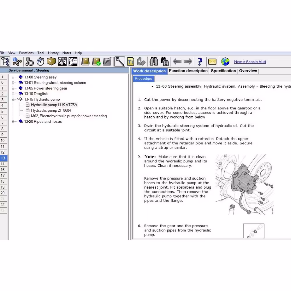This screenshot has width=291, height=291.
Task: Select Hydraulic pump LUK VT75A document
Action: click(54, 105)
